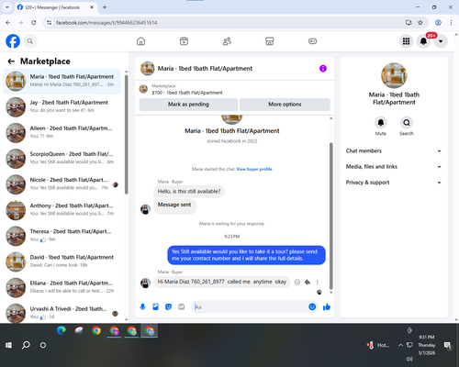The height and width of the screenshot is (367, 459).
Task: Reply to Maria's phone number message
Action: point(308,282)
